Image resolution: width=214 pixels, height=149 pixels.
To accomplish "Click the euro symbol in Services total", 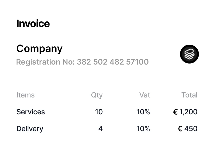I will pyautogui.click(x=176, y=112).
